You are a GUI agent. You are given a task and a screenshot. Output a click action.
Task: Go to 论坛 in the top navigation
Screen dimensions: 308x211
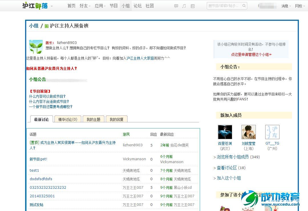coord(137,6)
